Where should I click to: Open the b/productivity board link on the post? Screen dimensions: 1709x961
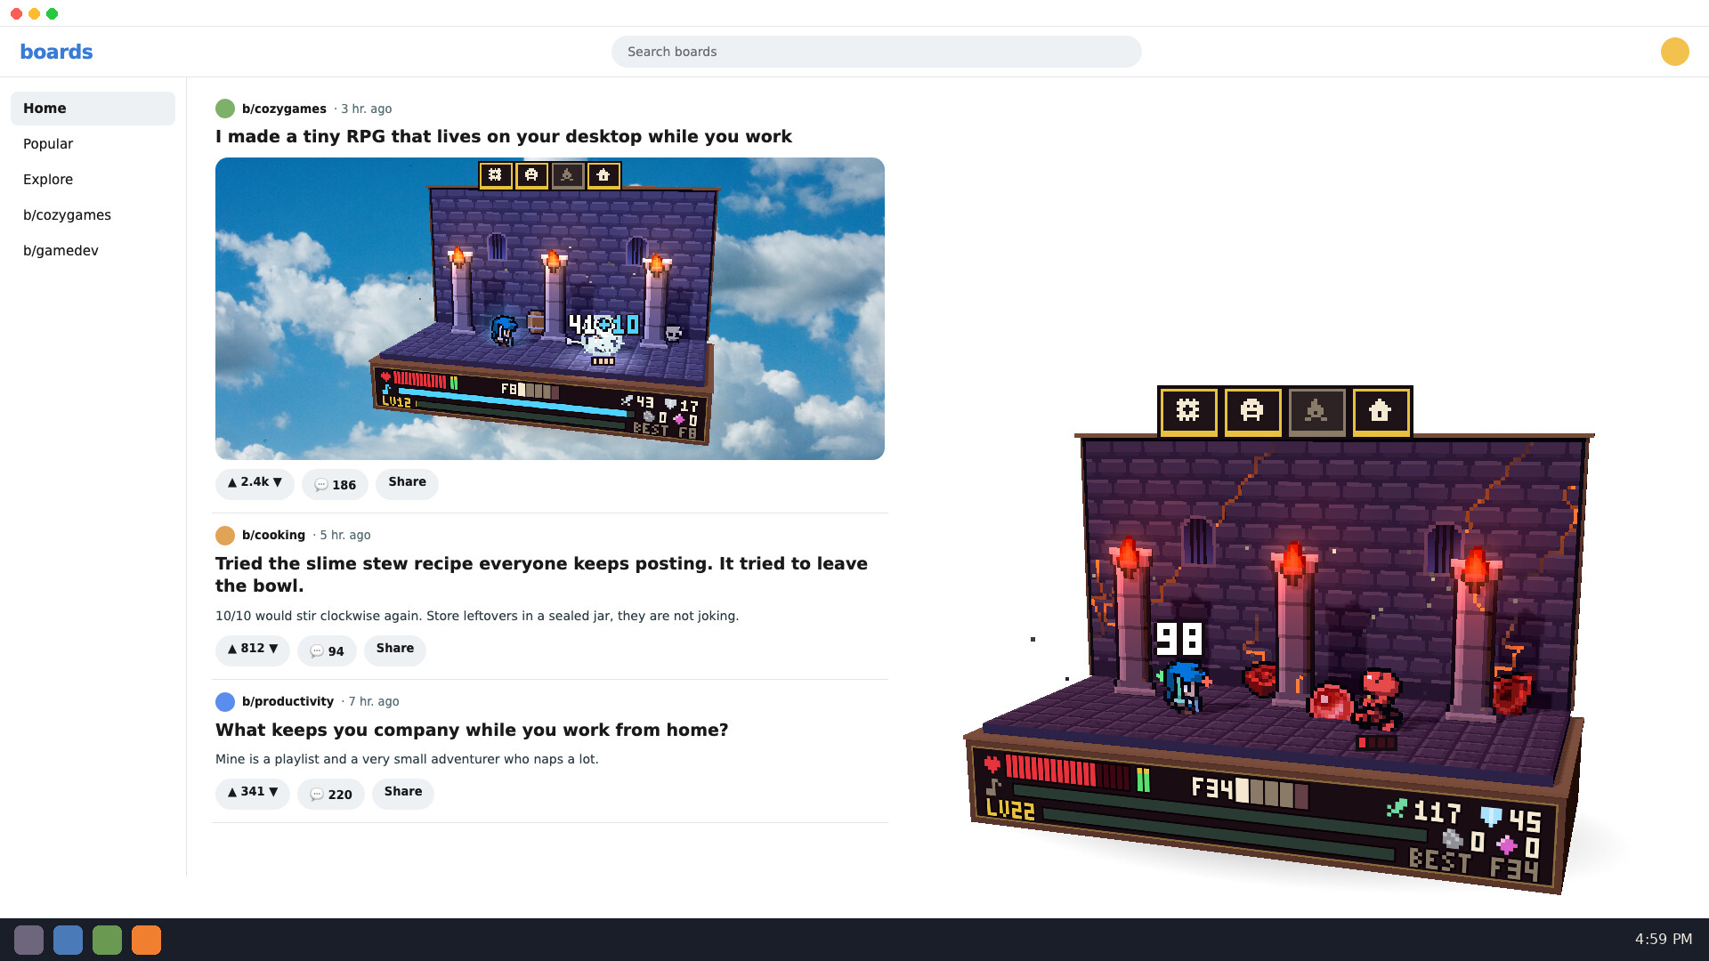[x=288, y=701]
